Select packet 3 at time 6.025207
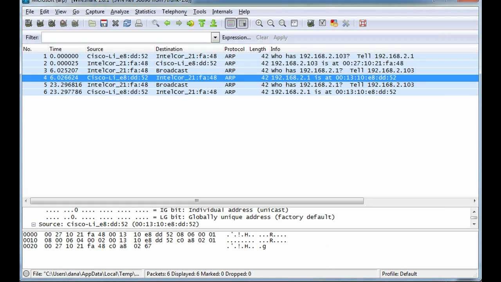This screenshot has width=501, height=282. coord(250,70)
